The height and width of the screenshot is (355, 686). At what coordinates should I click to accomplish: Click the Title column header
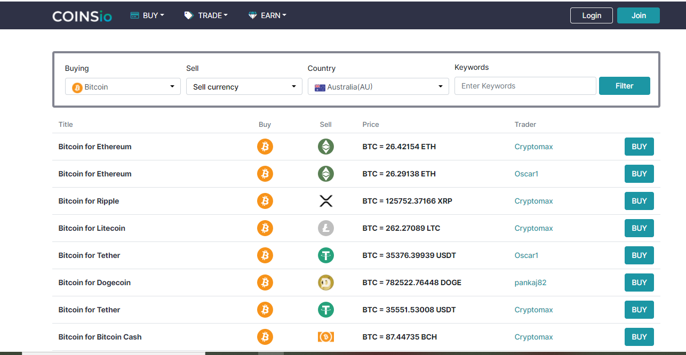pyautogui.click(x=66, y=124)
